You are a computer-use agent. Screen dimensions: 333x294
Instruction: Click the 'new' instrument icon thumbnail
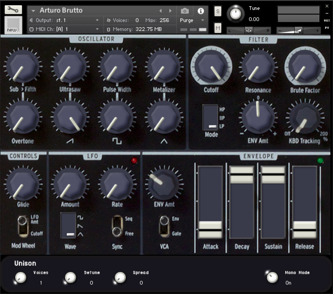coord(13,25)
